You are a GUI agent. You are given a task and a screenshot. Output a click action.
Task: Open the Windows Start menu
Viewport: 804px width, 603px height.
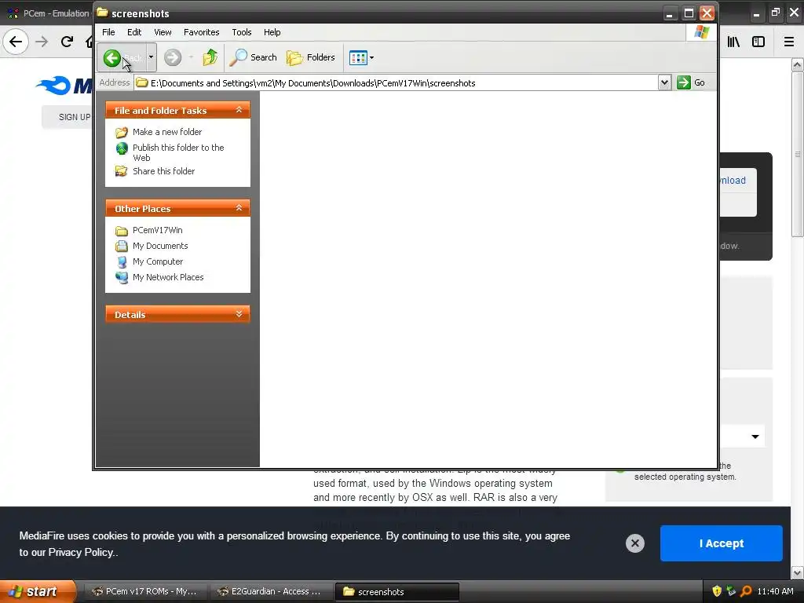(x=38, y=591)
